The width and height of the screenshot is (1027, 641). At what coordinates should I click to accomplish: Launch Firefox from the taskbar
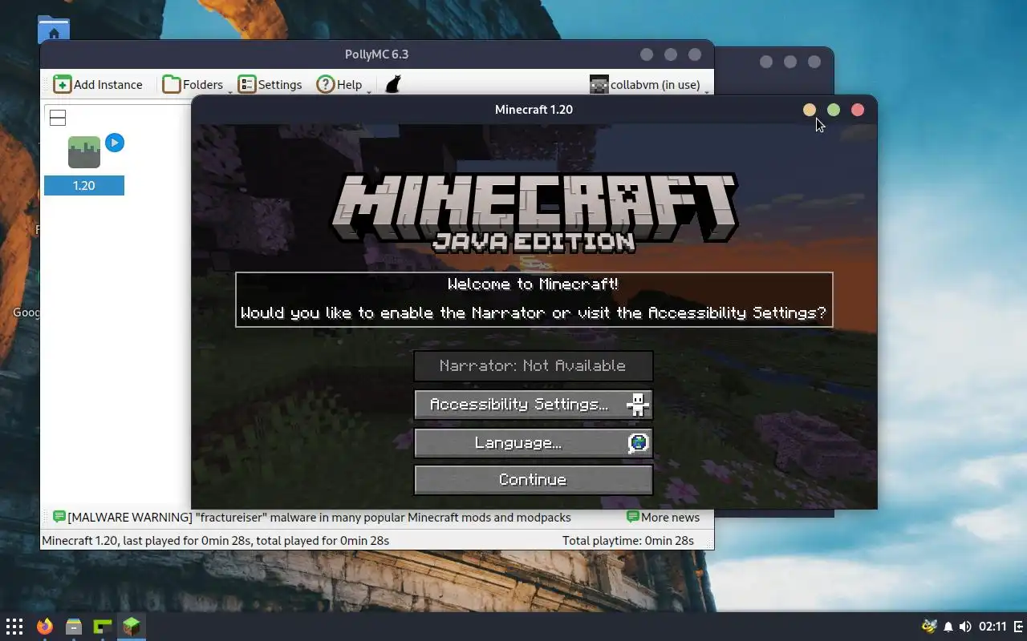44,626
